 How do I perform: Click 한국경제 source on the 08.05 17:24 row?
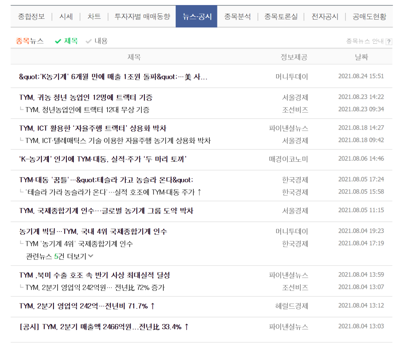pos(295,180)
